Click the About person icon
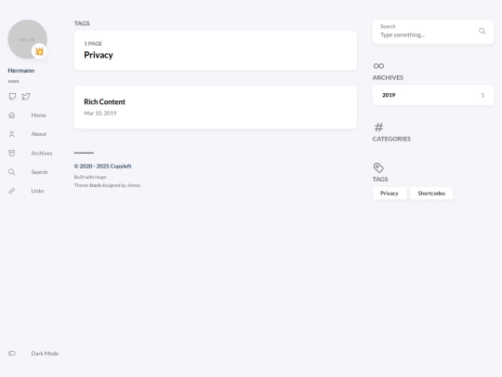This screenshot has height=377, width=502. 12,134
